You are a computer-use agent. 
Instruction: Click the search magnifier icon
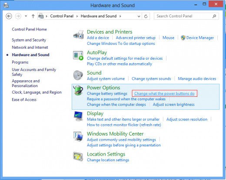coord(214,16)
